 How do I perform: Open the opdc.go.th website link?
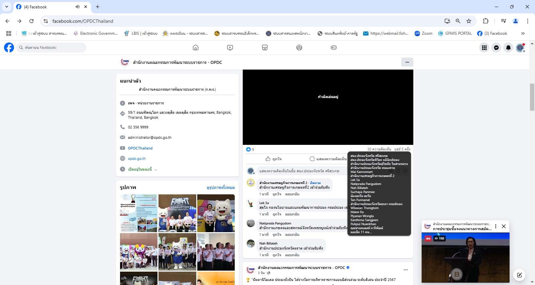pyautogui.click(x=137, y=159)
